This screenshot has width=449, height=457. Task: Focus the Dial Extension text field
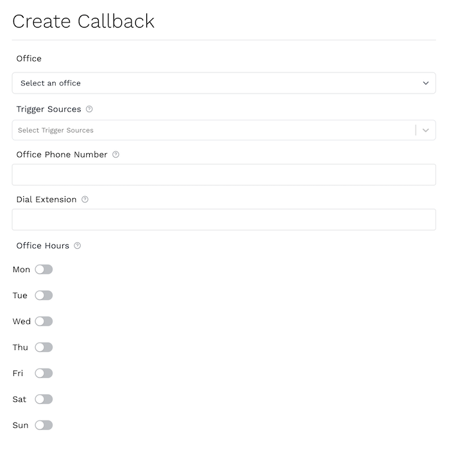click(224, 220)
